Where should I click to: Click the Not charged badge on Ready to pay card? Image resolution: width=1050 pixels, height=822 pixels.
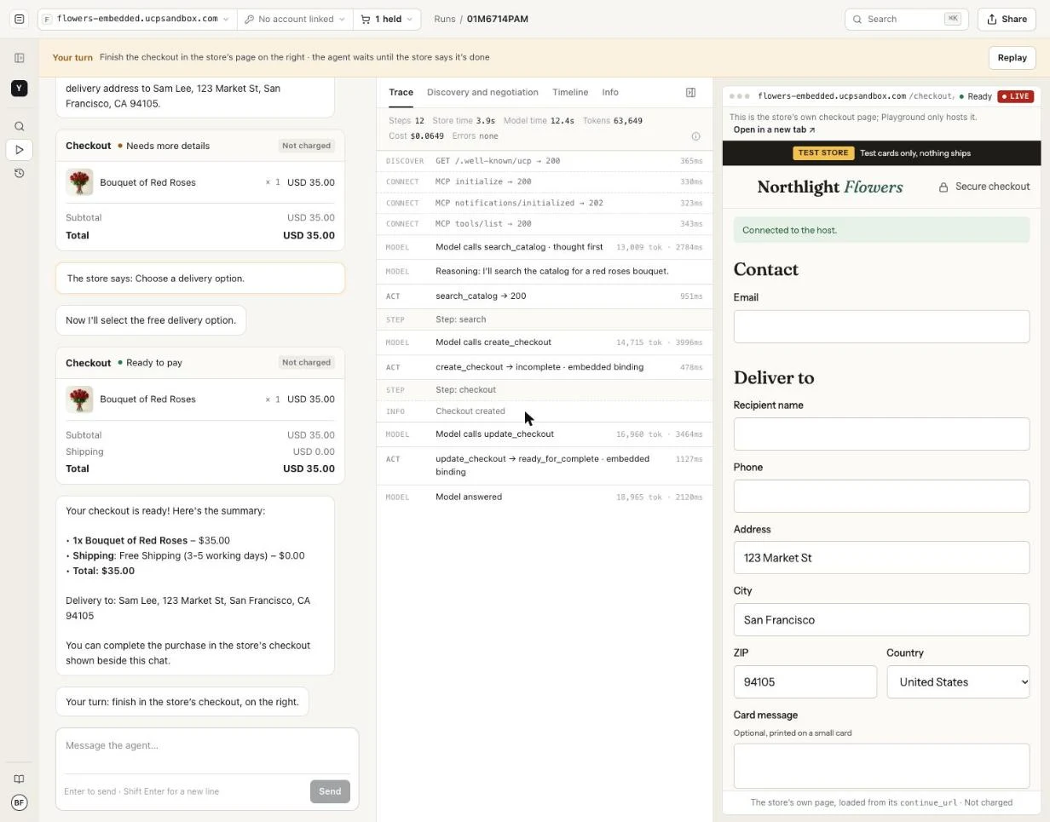point(306,363)
